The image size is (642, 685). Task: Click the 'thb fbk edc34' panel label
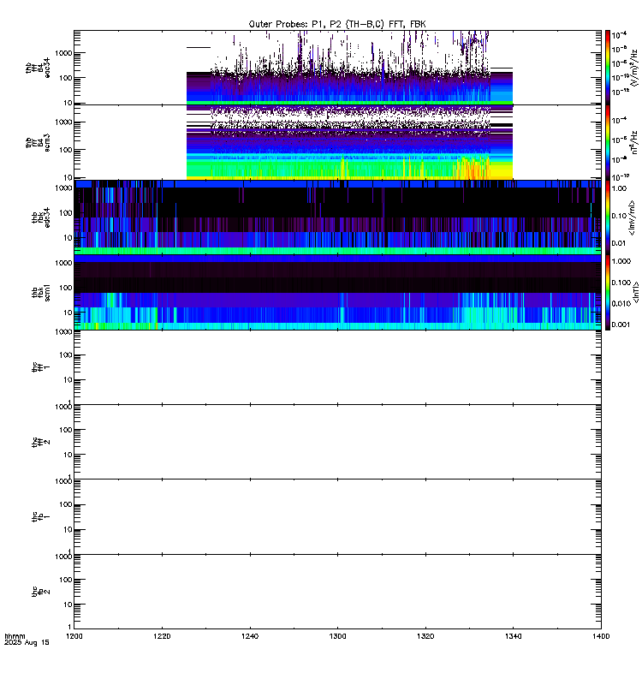[41, 217]
